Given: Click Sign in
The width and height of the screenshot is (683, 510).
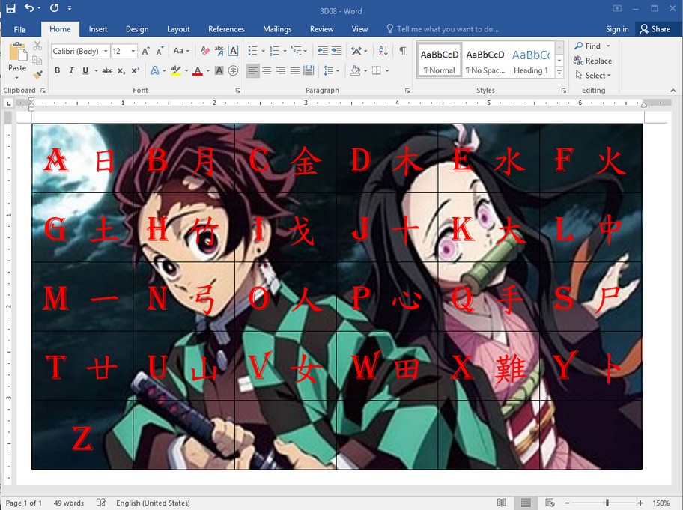Looking at the screenshot, I should (617, 29).
